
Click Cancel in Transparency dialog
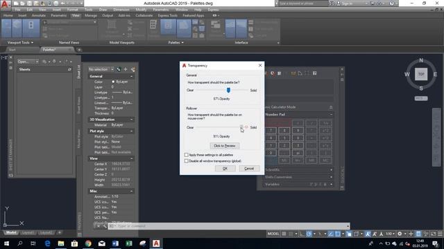(x=249, y=169)
